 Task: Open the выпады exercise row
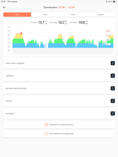point(58,113)
